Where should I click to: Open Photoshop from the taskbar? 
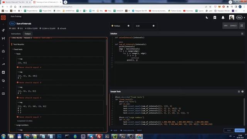[x=59, y=136]
